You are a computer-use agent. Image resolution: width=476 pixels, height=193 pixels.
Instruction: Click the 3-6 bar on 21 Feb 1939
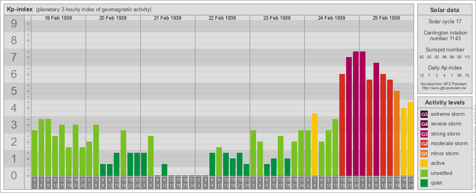(151, 156)
